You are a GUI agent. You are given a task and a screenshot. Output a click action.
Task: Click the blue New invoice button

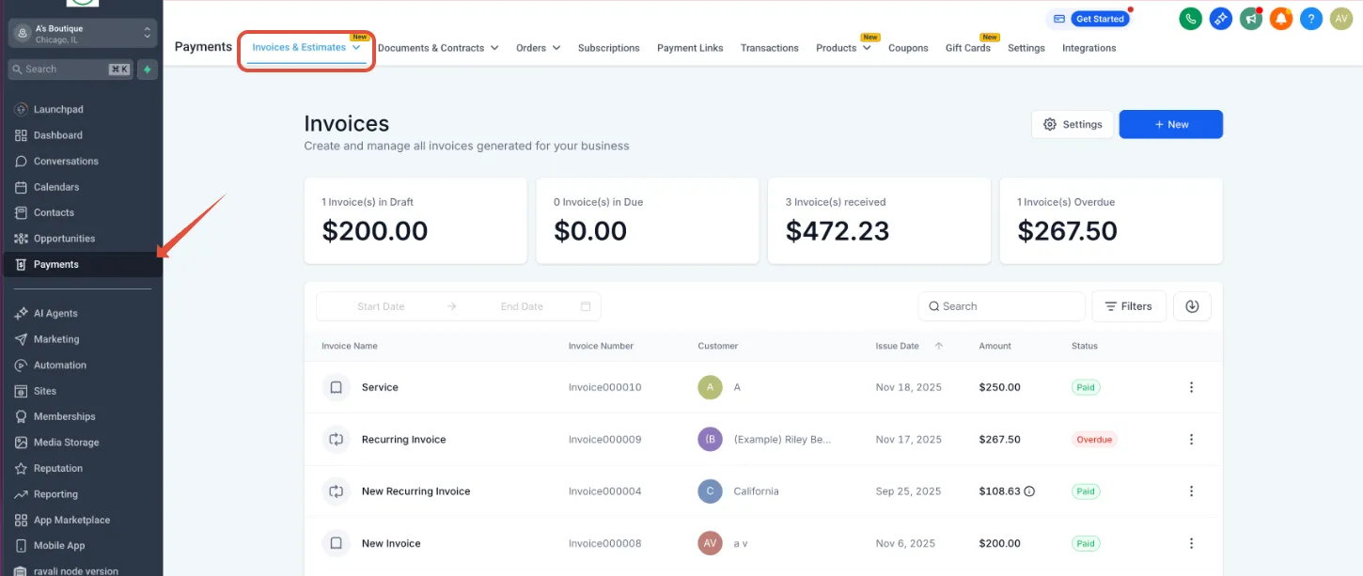pyautogui.click(x=1170, y=124)
